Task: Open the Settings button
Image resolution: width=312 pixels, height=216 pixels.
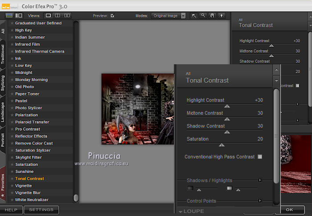Action: [x=41, y=210]
